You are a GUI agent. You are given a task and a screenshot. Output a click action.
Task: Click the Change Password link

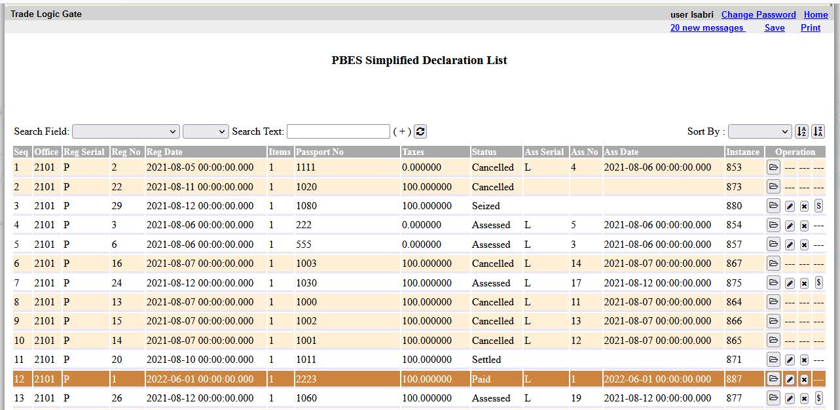758,14
